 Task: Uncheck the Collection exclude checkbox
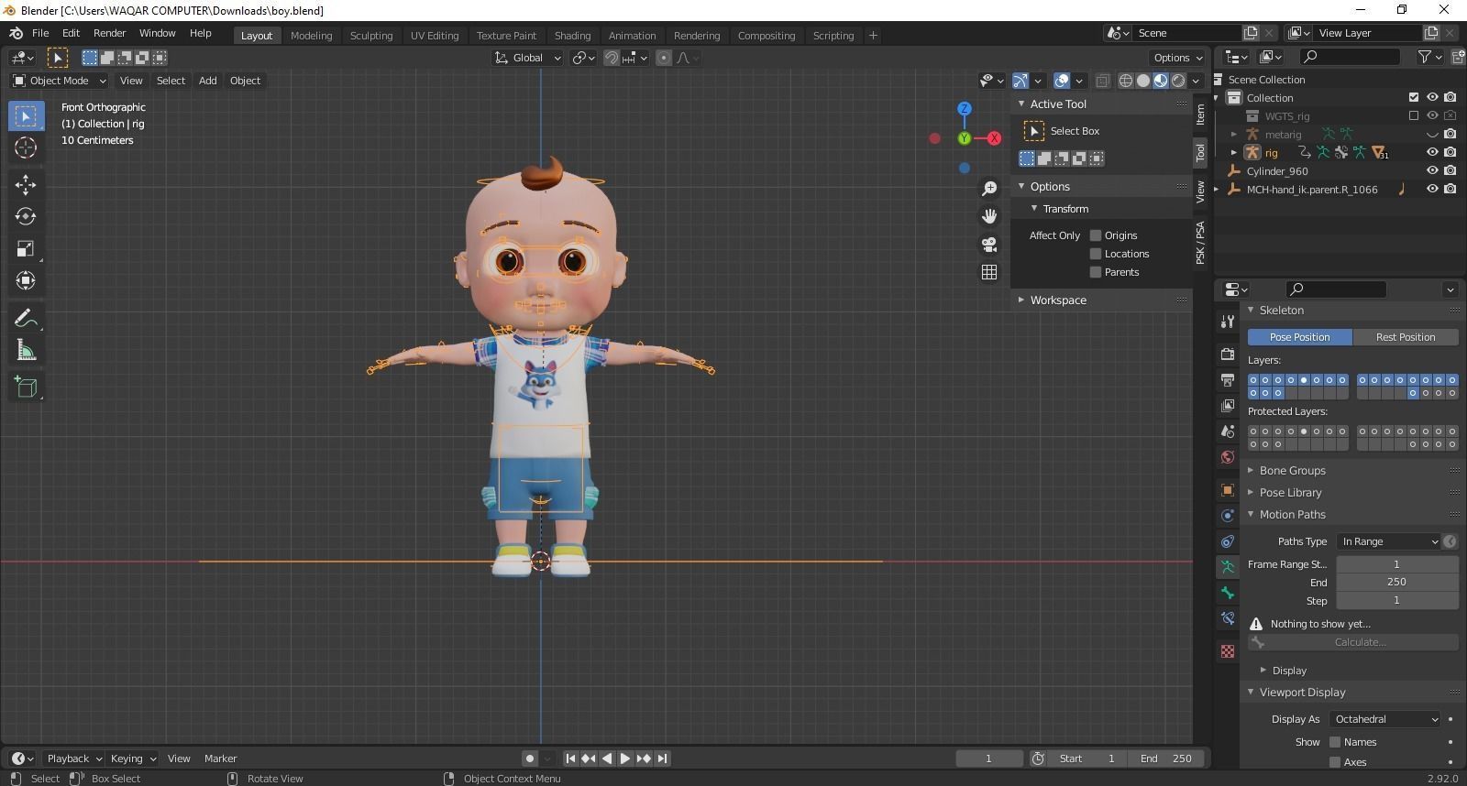pyautogui.click(x=1414, y=97)
